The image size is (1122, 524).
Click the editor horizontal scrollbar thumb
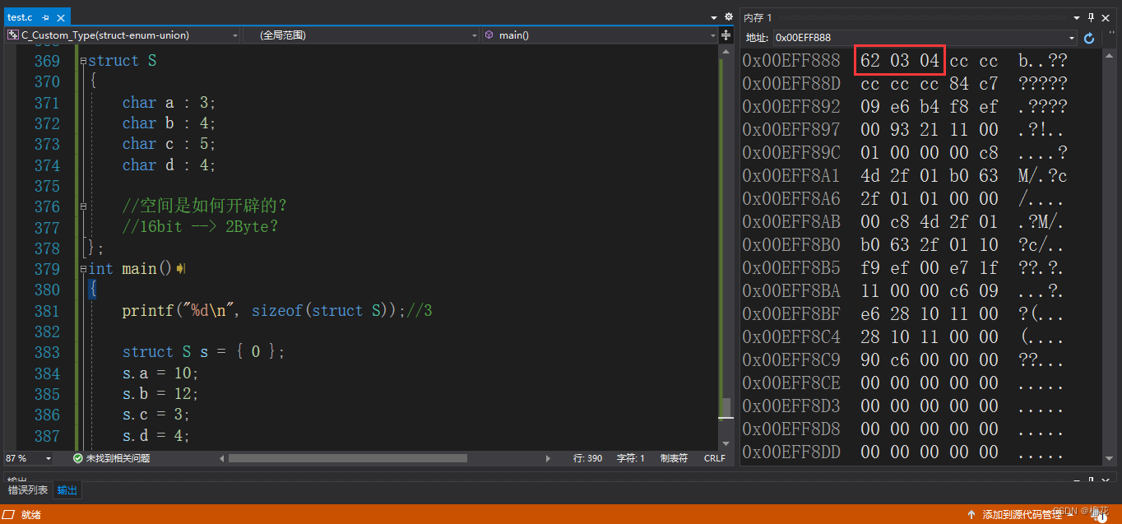pyautogui.click(x=347, y=458)
